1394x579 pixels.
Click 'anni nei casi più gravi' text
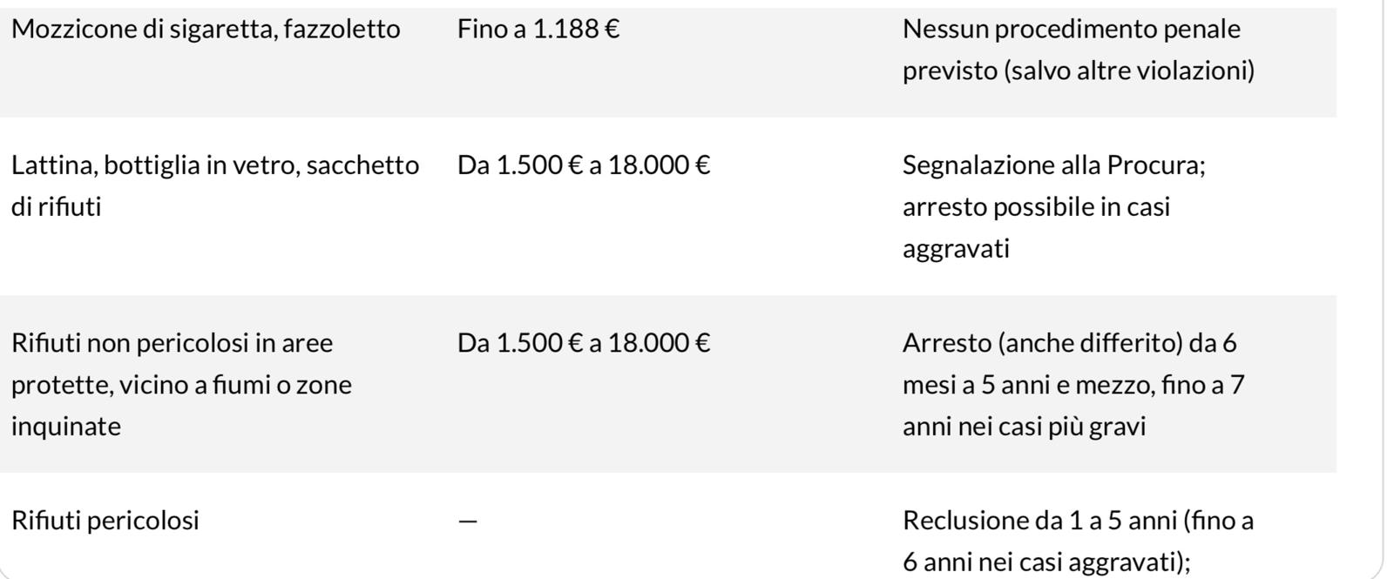point(1024,426)
